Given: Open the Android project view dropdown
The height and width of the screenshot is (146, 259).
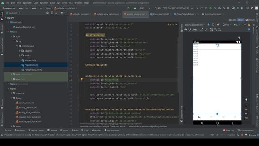Looking at the screenshot, I should [x=13, y=13].
